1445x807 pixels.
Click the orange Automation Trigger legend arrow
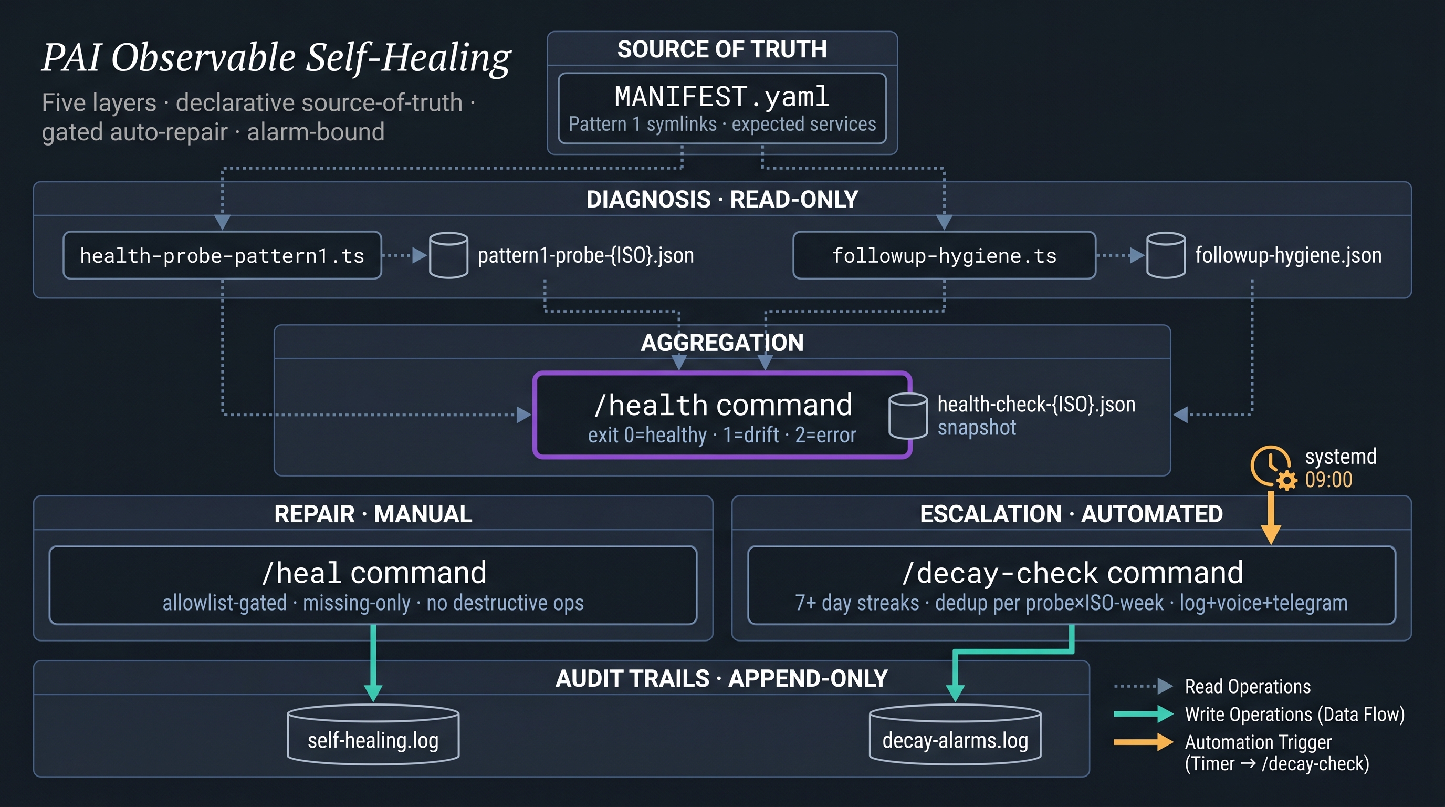pos(1143,742)
